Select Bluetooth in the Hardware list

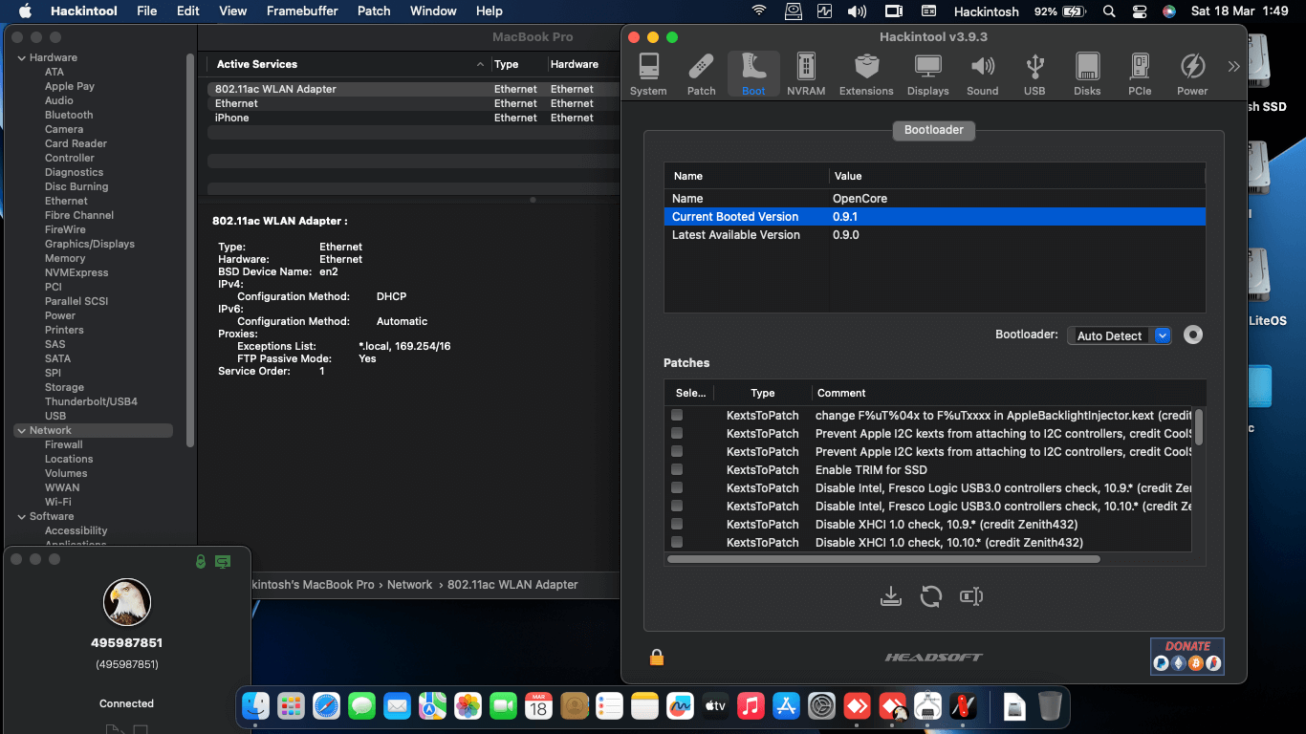(x=69, y=115)
